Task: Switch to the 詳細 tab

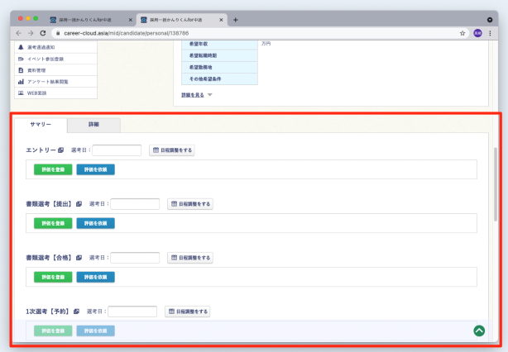Action: click(x=93, y=125)
